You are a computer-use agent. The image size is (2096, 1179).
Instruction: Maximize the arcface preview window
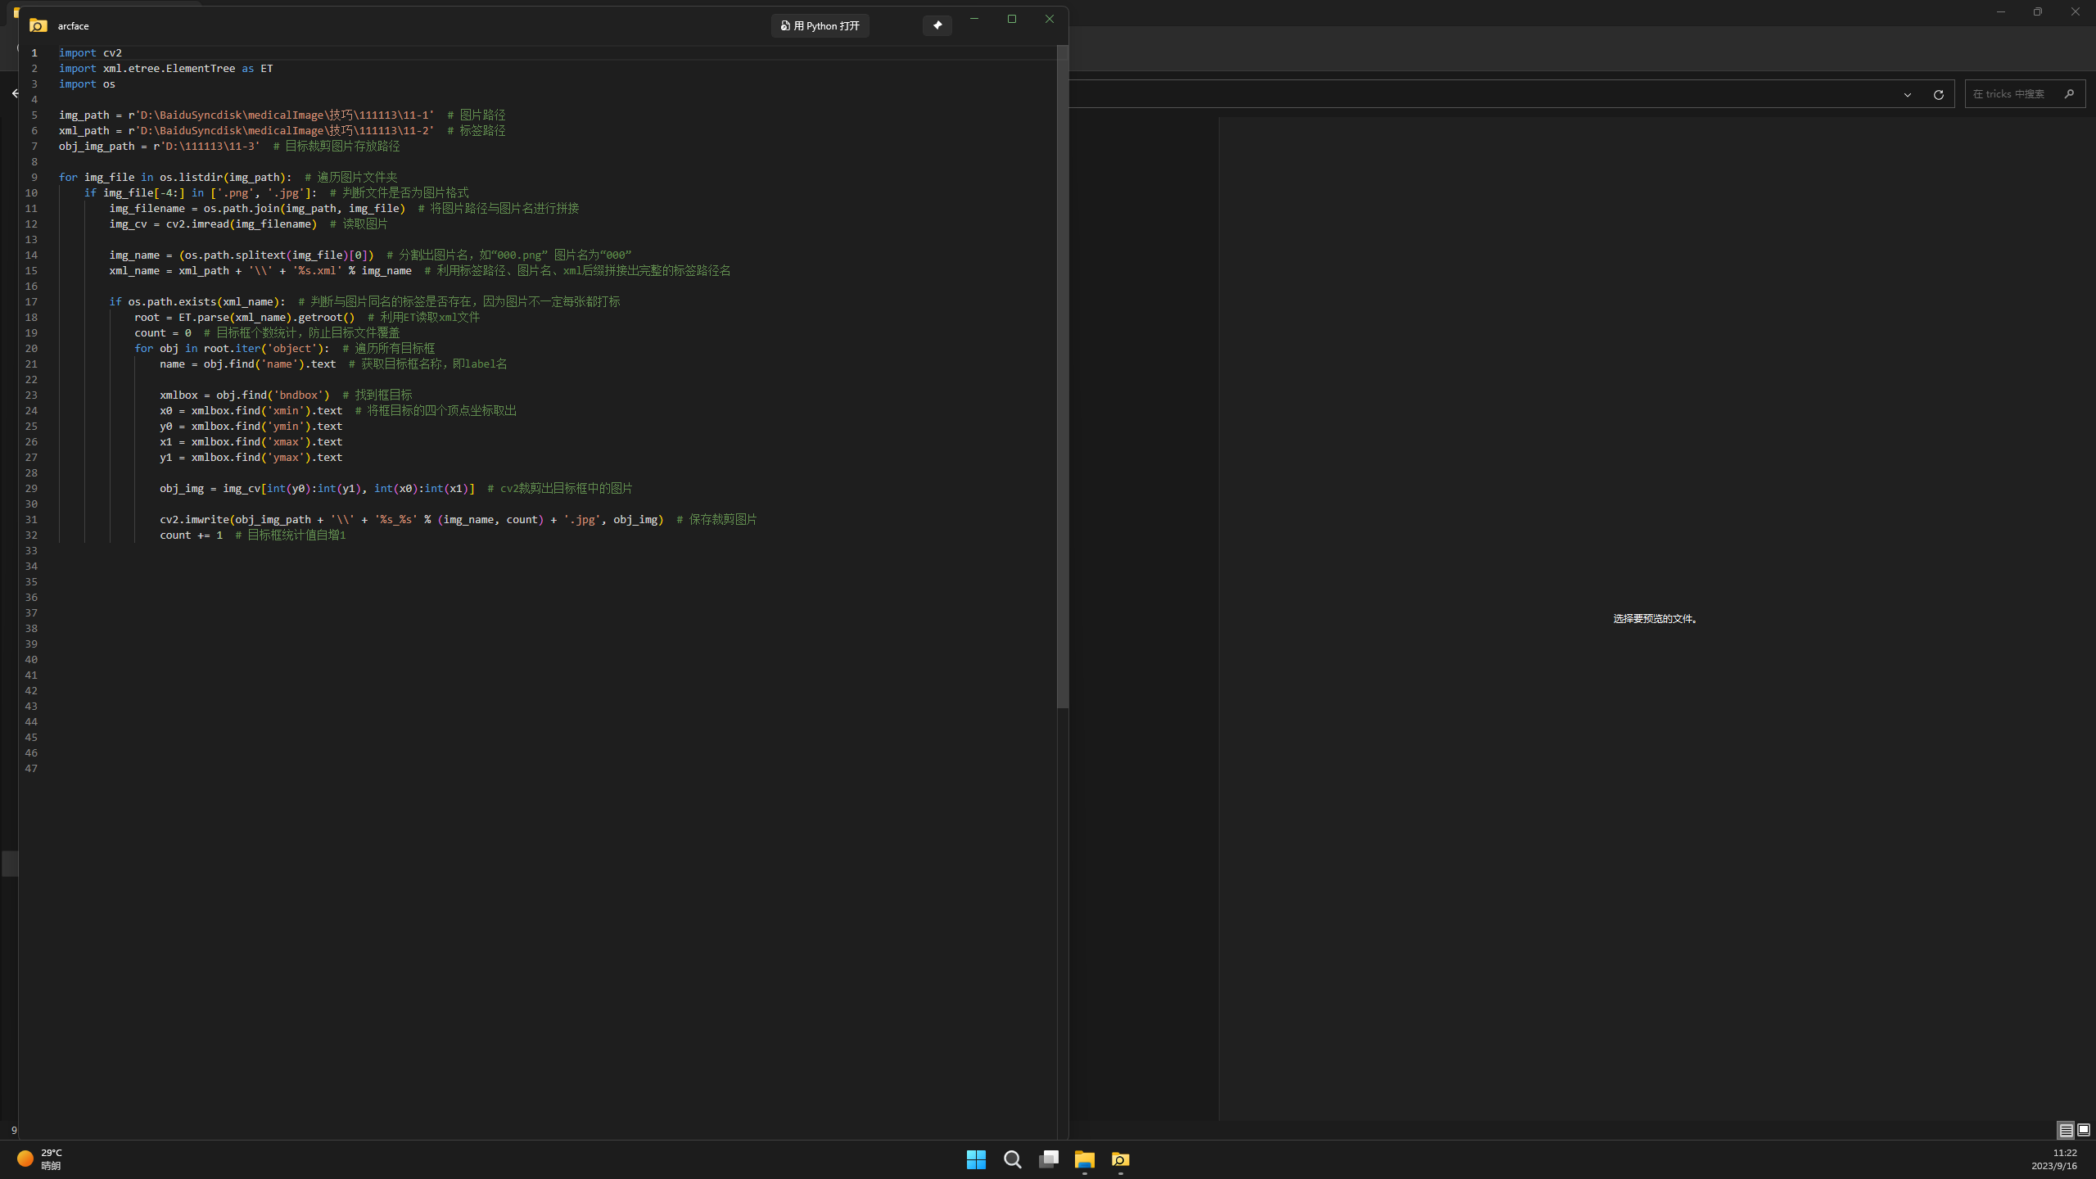[1012, 18]
